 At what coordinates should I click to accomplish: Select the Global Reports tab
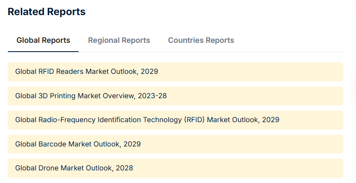pos(43,40)
